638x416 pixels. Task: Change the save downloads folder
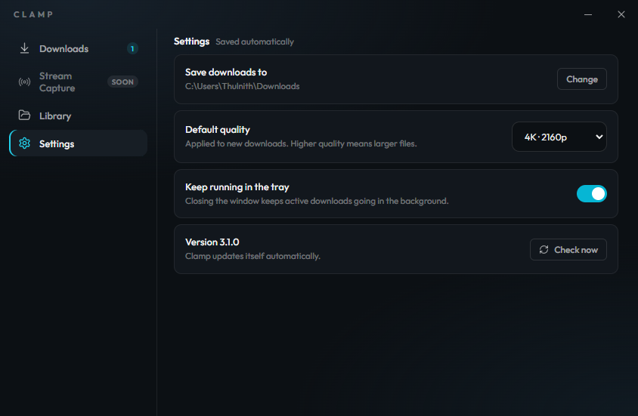tap(582, 79)
